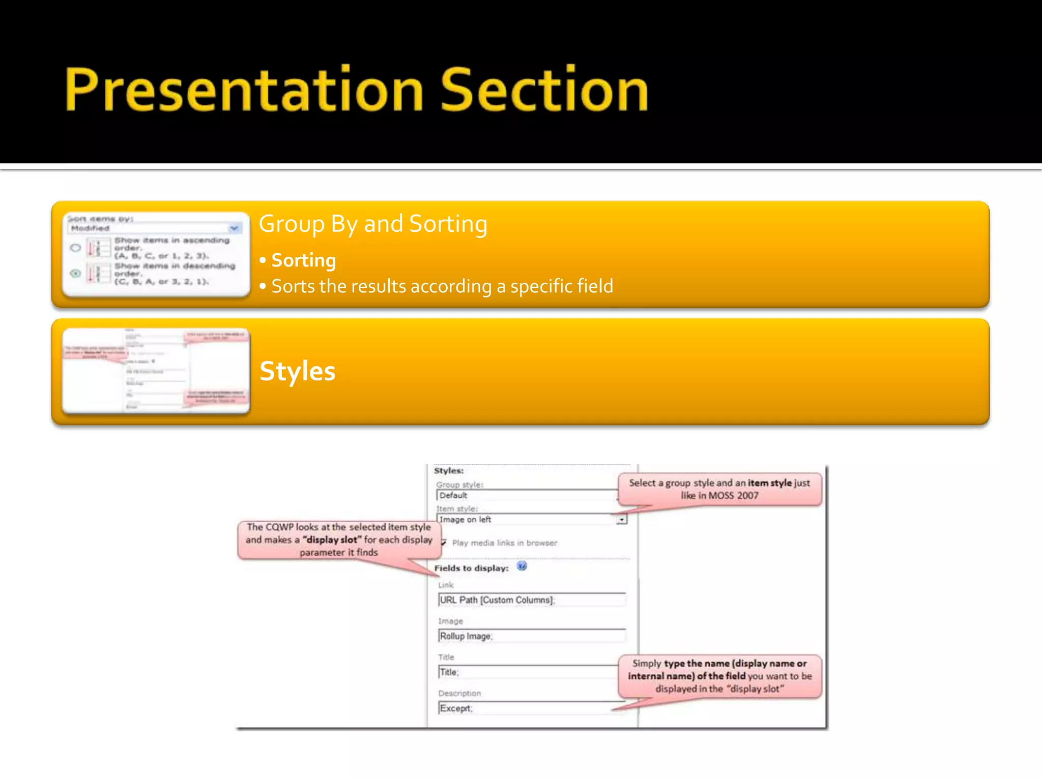Image resolution: width=1042 pixels, height=781 pixels.
Task: Click the 'Item style:' label
Action: (x=457, y=508)
